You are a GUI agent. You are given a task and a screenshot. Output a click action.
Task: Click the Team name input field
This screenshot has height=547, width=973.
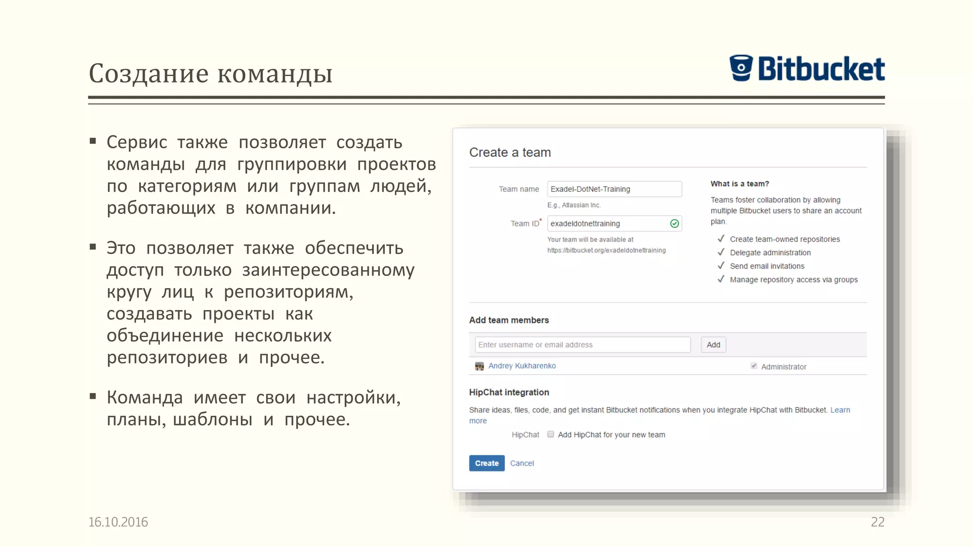coord(614,189)
